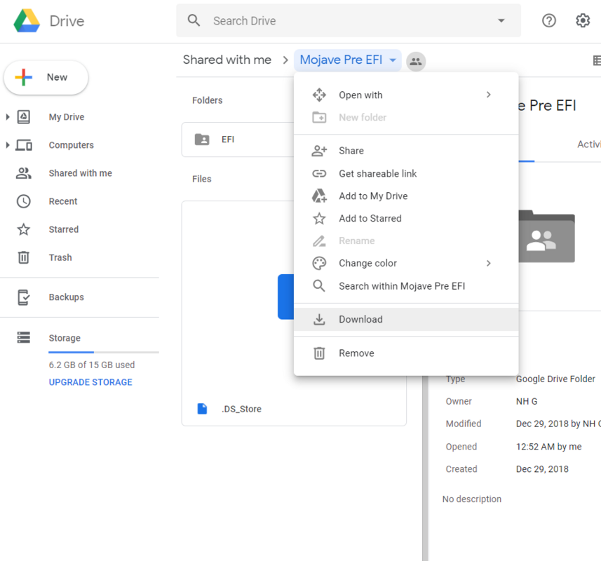
Task: Collapse the Mojave Pre EFI dropdown arrow
Action: point(393,60)
